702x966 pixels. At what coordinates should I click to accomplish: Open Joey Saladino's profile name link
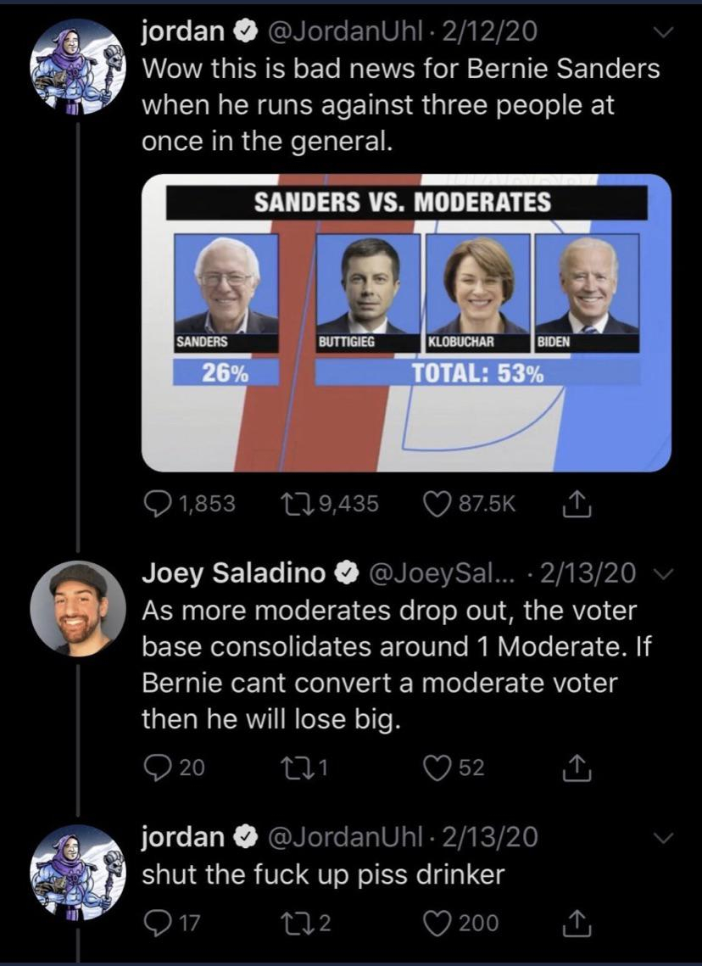point(233,574)
